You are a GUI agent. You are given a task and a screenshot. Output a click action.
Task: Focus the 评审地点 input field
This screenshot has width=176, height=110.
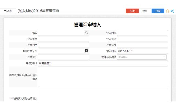point(64,39)
